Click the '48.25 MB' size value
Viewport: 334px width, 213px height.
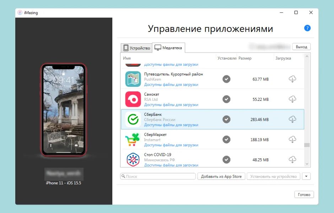(x=260, y=160)
